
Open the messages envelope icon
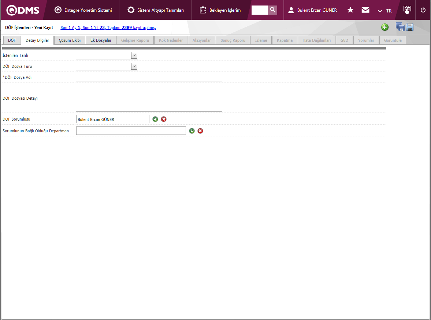pyautogui.click(x=365, y=10)
